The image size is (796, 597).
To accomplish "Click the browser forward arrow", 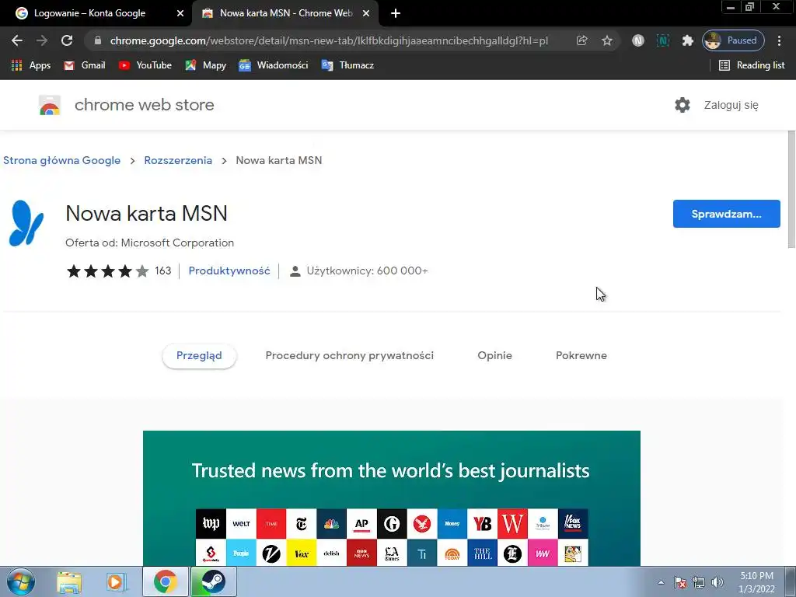I will (42, 40).
